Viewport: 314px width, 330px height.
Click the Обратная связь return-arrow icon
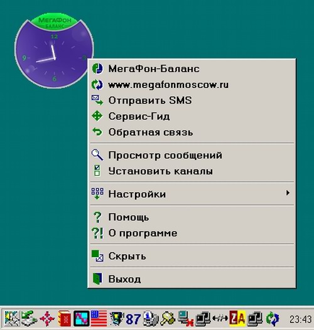pyautogui.click(x=97, y=132)
